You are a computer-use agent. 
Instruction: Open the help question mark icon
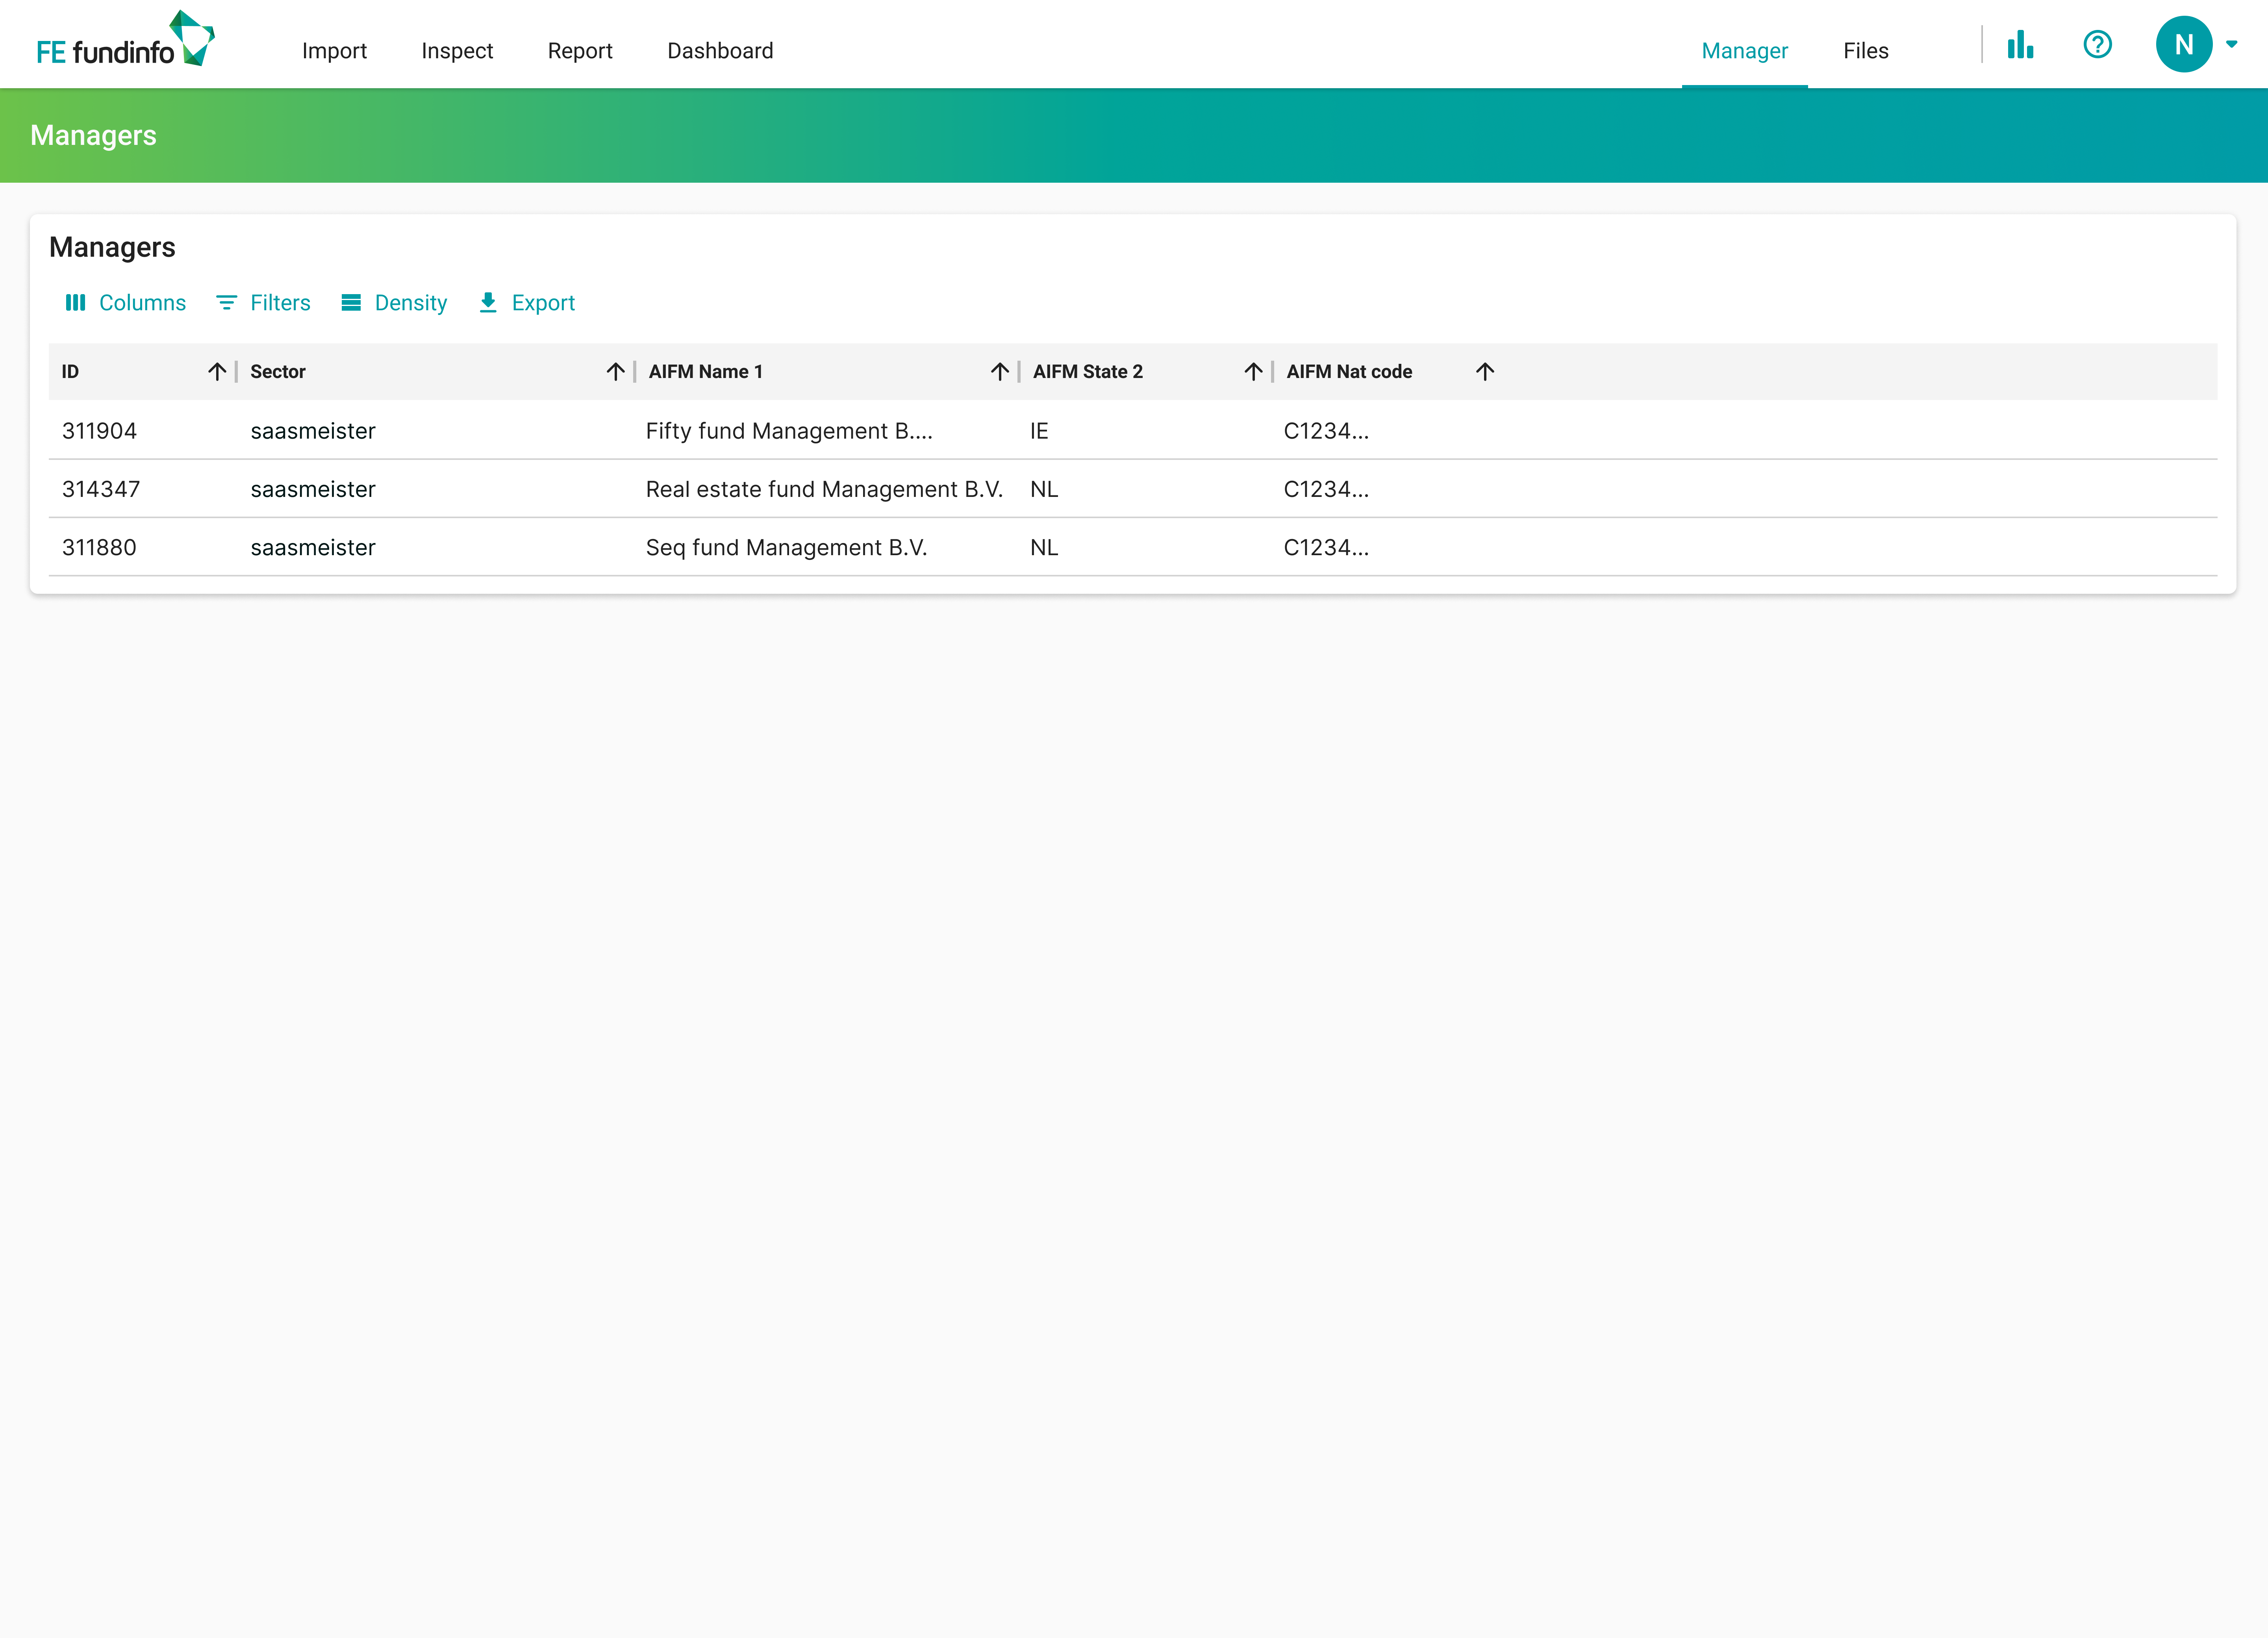[x=2097, y=45]
